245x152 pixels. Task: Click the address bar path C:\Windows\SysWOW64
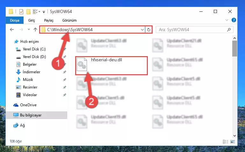(70, 30)
